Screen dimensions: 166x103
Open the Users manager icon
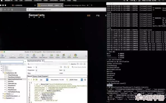click(x=63, y=56)
